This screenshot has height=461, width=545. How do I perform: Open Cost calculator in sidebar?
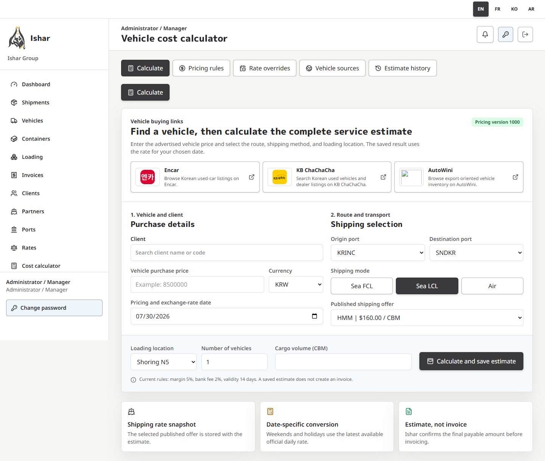54,266
